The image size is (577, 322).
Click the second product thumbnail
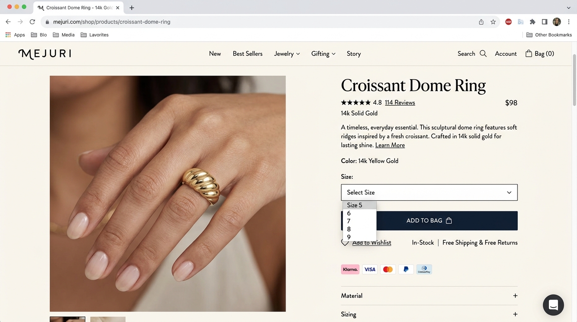[x=107, y=319]
